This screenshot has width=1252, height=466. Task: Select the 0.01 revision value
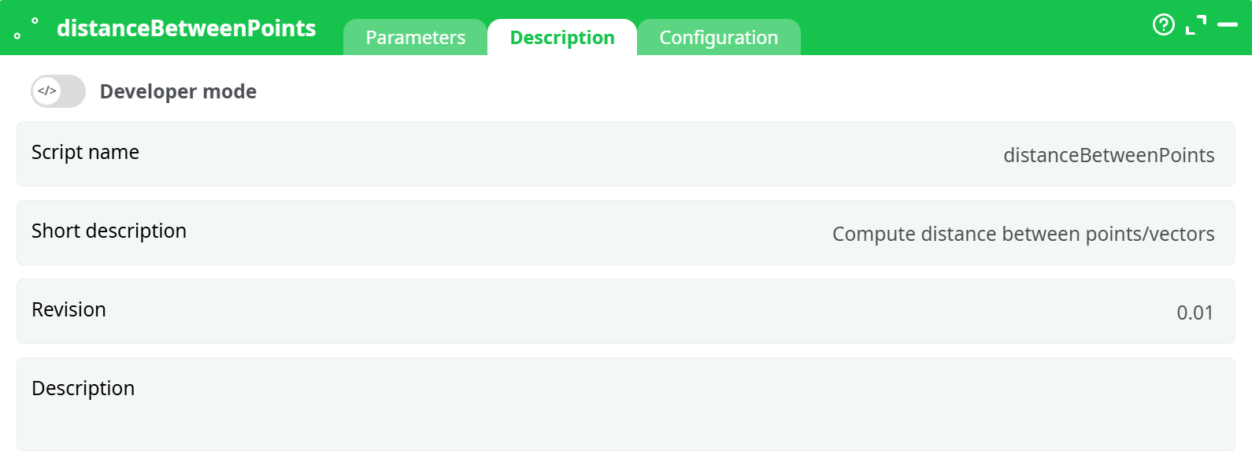(1195, 313)
